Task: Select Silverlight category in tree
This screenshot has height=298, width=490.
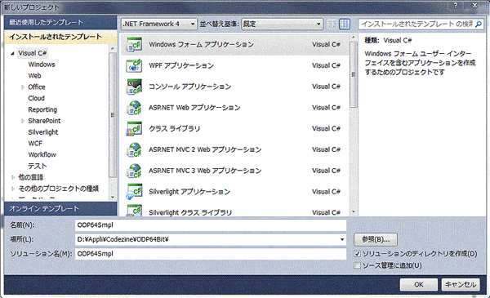Action: coord(43,132)
